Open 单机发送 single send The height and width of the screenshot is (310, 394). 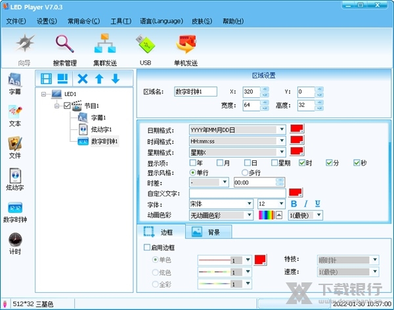tap(186, 50)
